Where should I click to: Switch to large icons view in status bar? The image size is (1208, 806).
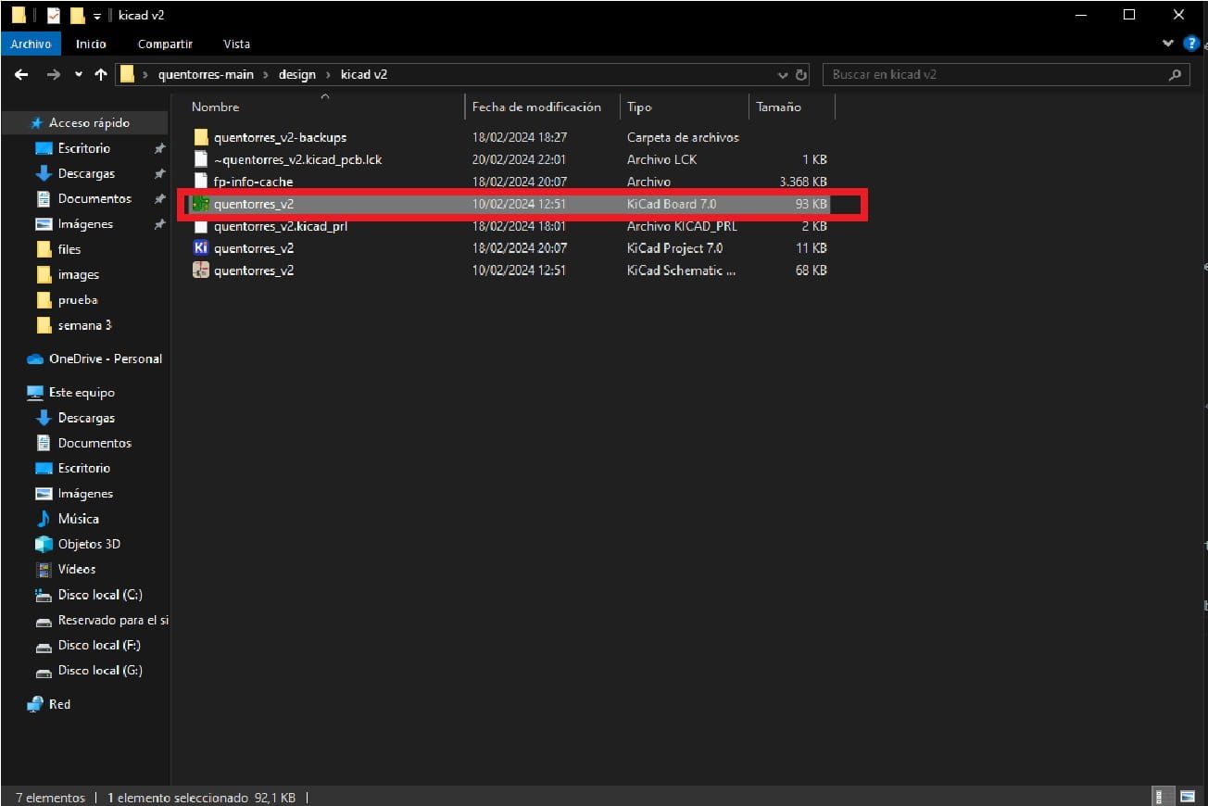pyautogui.click(x=1187, y=797)
